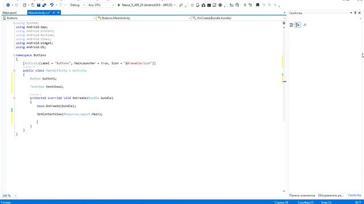Click editor scrollbar down arrow

click(x=284, y=191)
